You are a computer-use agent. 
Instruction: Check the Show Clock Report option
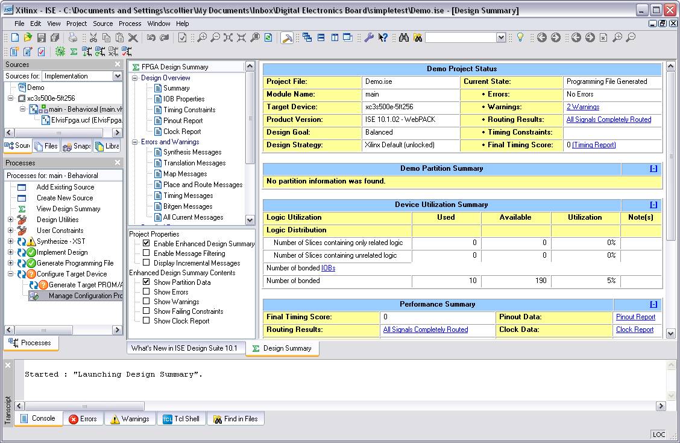click(x=146, y=321)
